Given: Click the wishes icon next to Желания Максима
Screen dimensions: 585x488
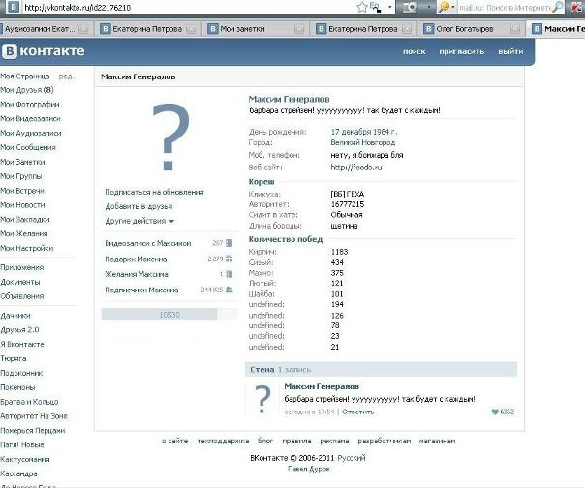Looking at the screenshot, I should [x=230, y=274].
